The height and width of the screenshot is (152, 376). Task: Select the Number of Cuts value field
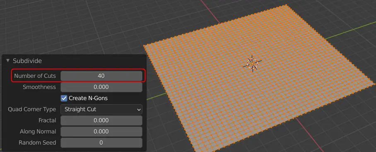point(101,76)
